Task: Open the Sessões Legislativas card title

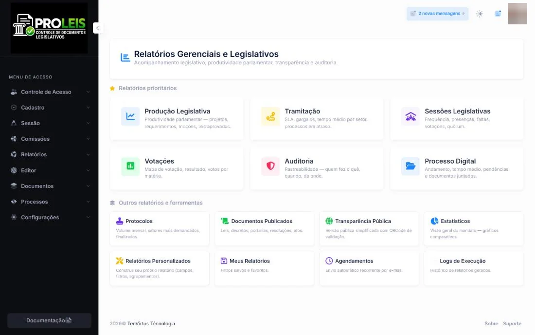Action: [x=458, y=112]
